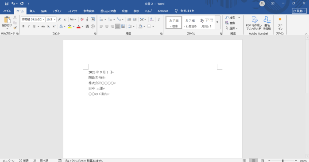
Task: Click the Copy icon in clipboard group
Action: [x=15, y=23]
